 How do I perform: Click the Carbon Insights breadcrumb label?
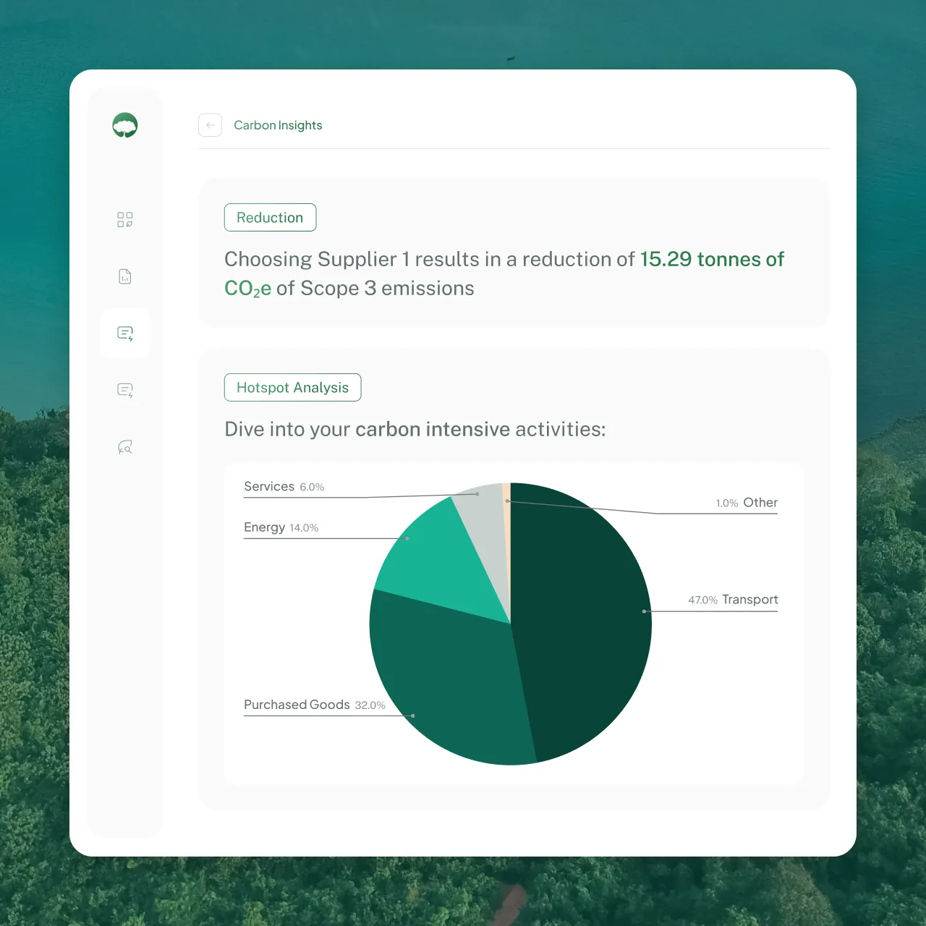[278, 125]
